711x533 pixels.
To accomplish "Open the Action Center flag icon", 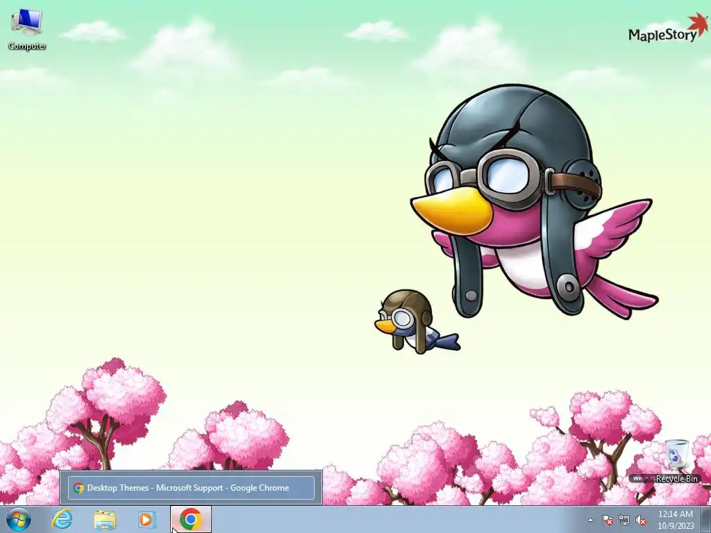I will [x=607, y=520].
